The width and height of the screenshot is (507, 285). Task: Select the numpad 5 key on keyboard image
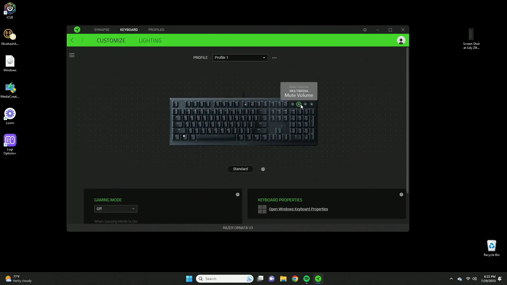(299, 124)
